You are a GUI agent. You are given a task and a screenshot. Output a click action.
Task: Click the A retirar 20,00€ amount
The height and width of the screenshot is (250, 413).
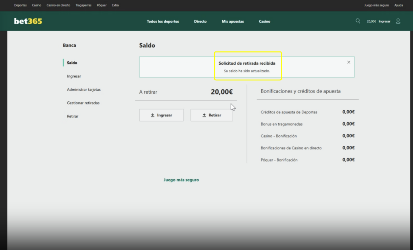click(x=222, y=92)
